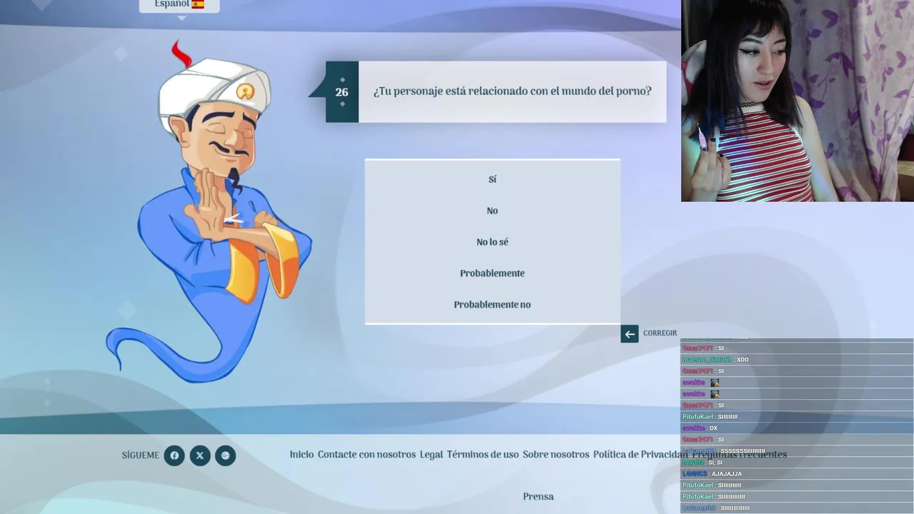Click the CORREGIR label to undo

pyautogui.click(x=660, y=333)
